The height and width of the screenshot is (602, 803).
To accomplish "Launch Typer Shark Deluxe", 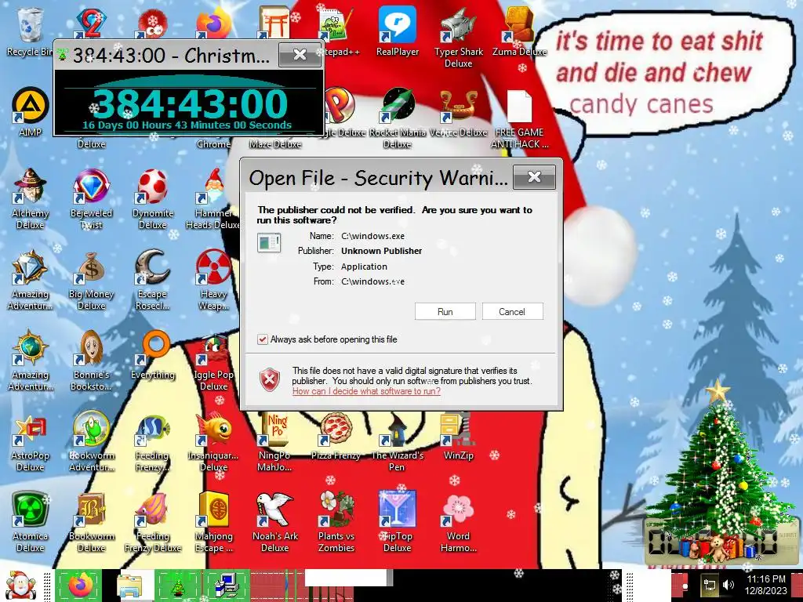I will [x=458, y=38].
